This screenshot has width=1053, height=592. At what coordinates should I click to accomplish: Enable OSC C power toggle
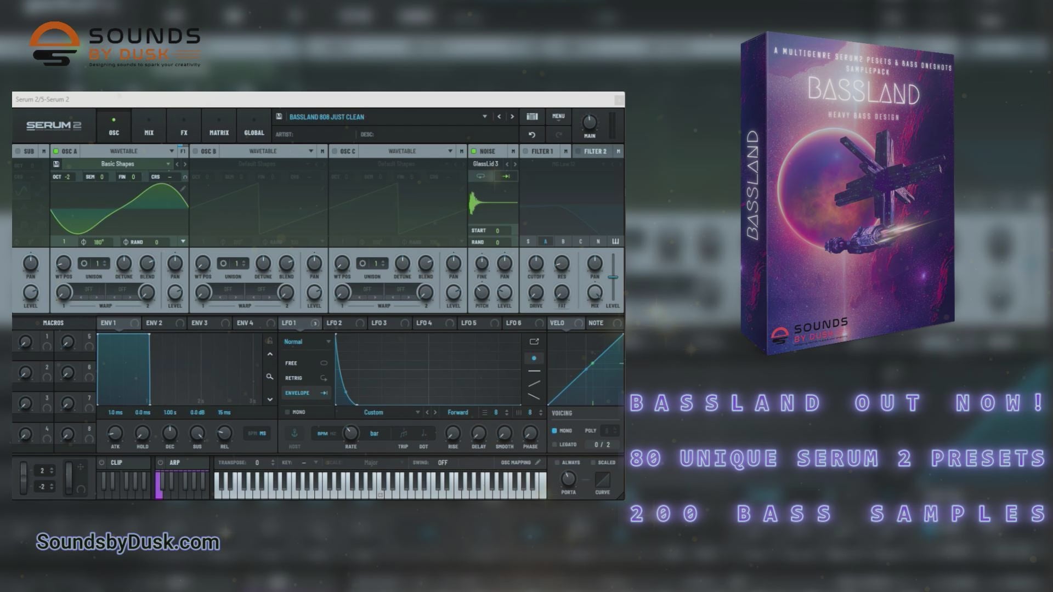pos(335,151)
